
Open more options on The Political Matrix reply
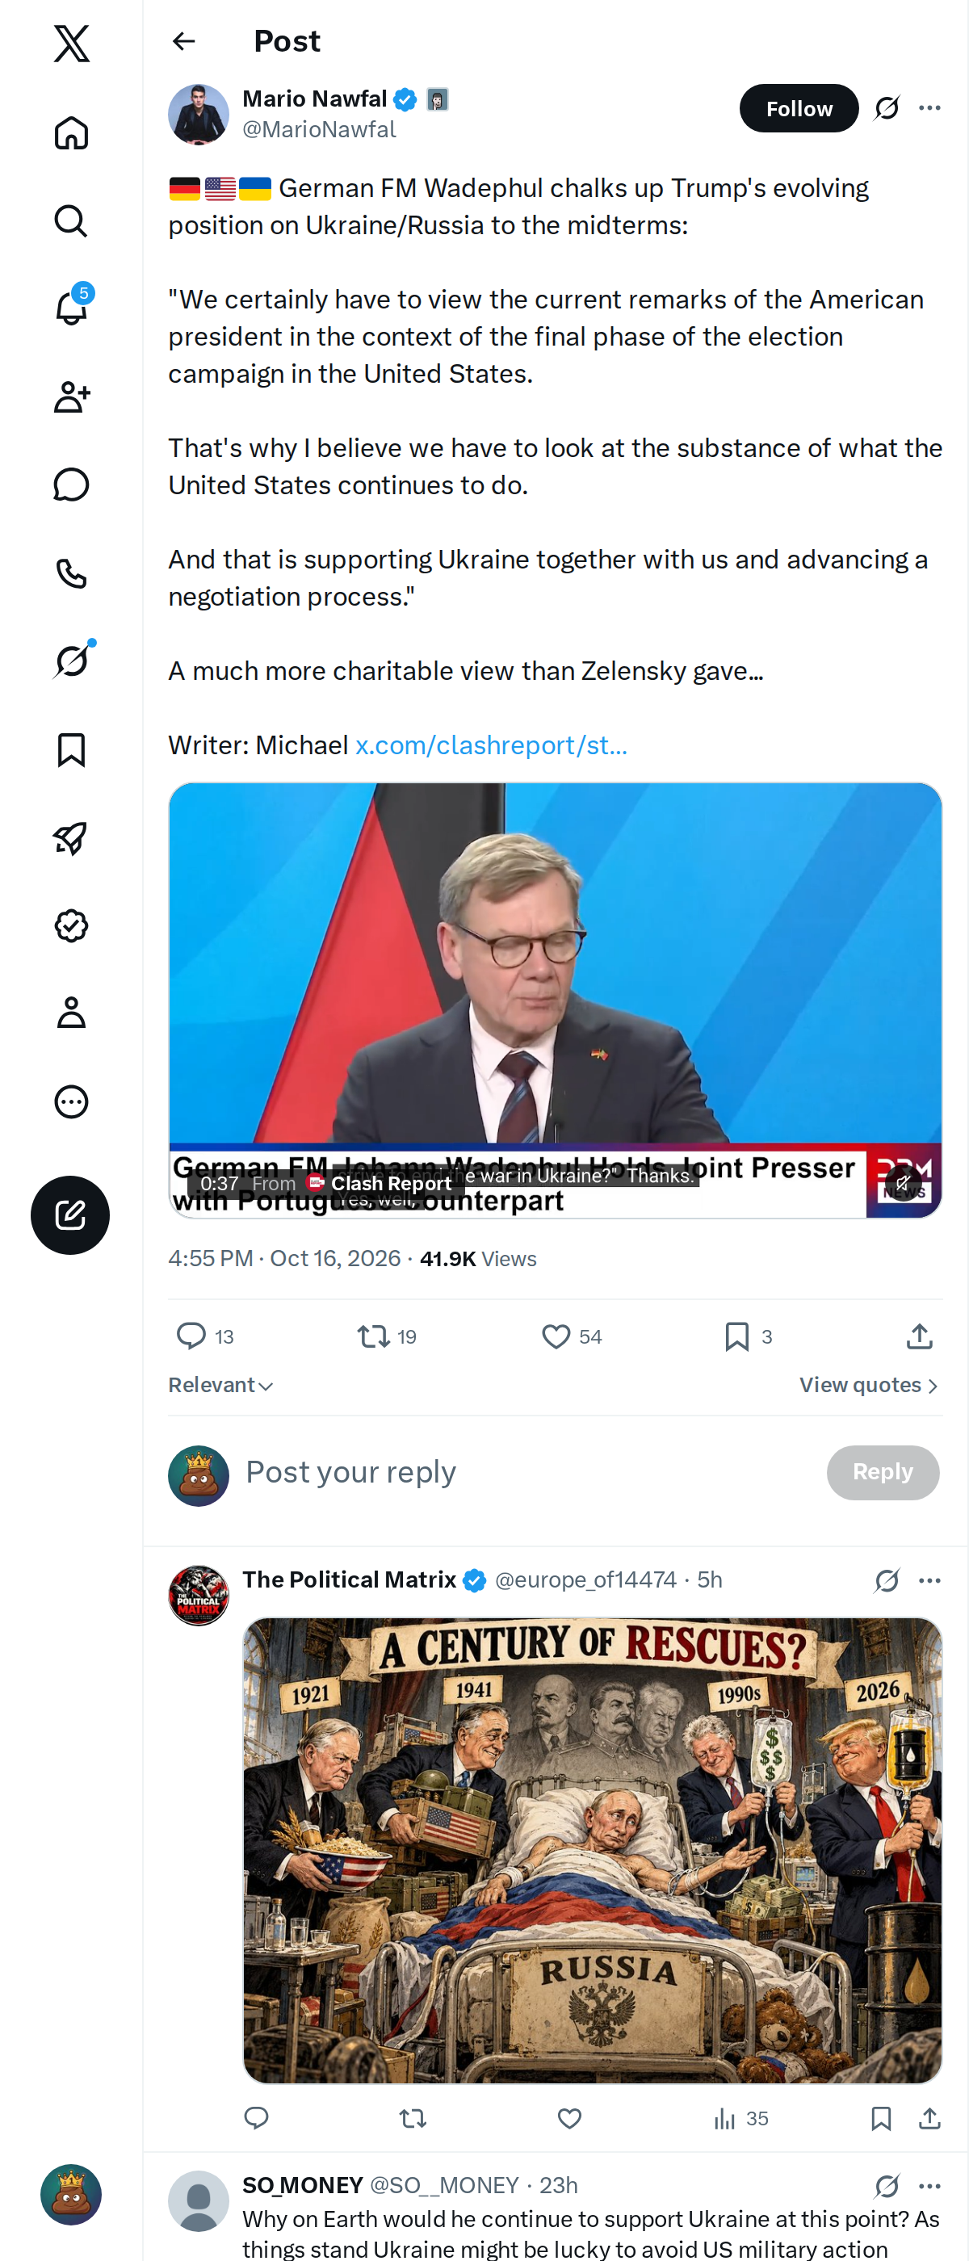pos(929,1580)
